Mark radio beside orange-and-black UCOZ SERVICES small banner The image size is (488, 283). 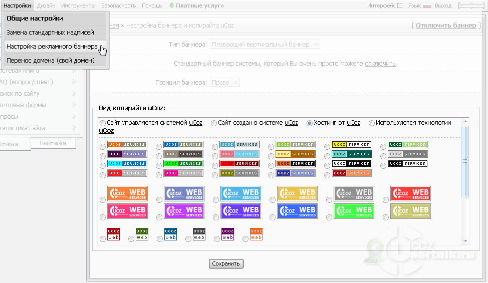click(271, 166)
